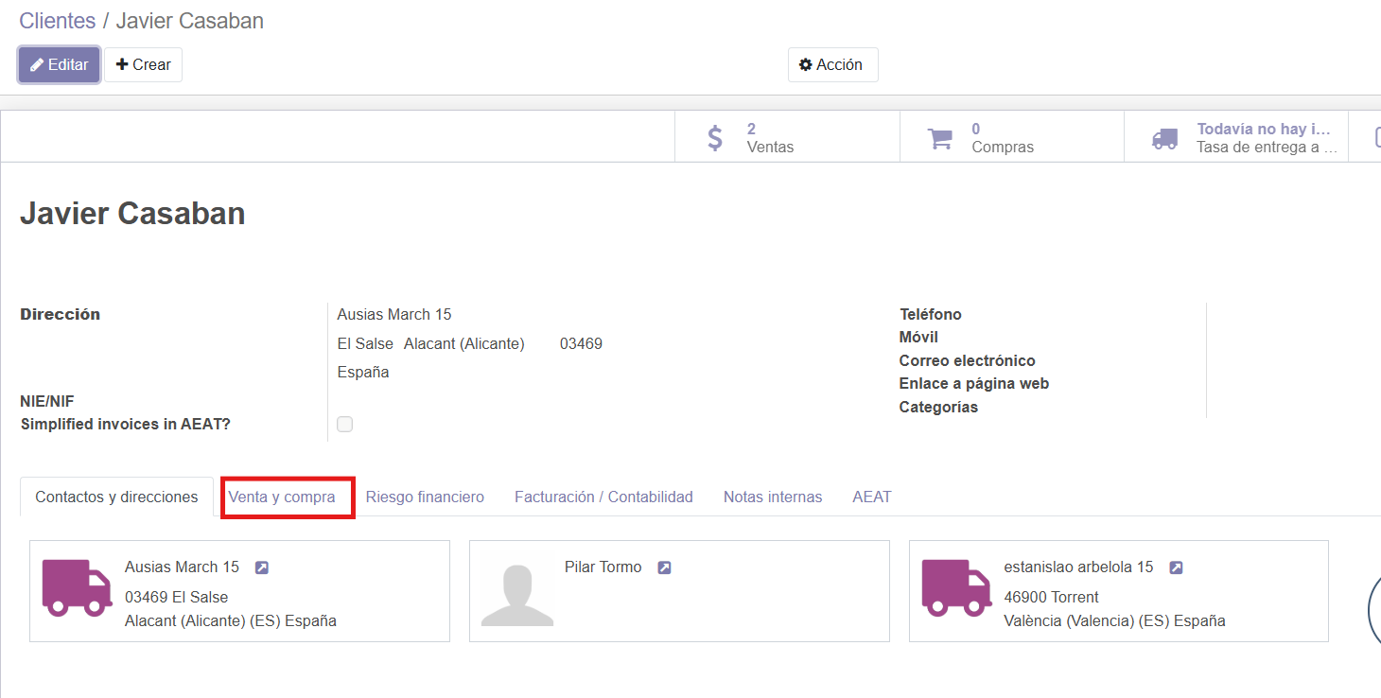Click purple truck icon of Ausias March card
Screen dimensions: 1381x698
(x=78, y=587)
